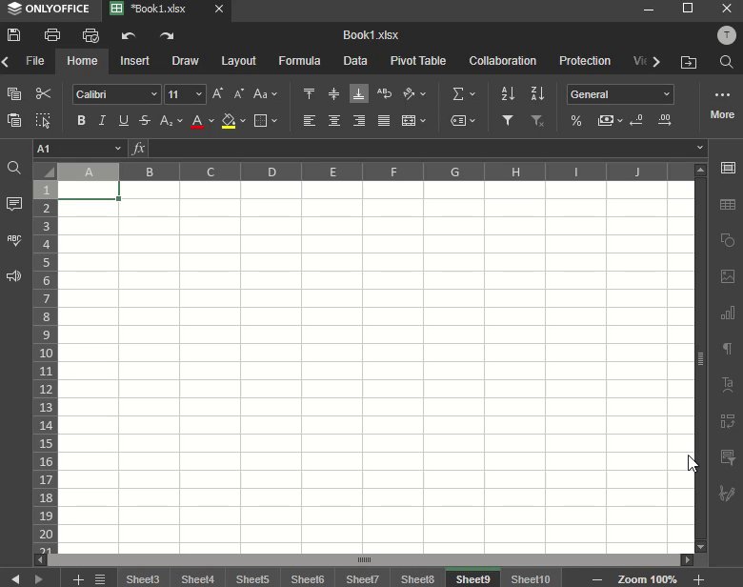
Task: Copy selection with Copy icon
Action: click(14, 94)
